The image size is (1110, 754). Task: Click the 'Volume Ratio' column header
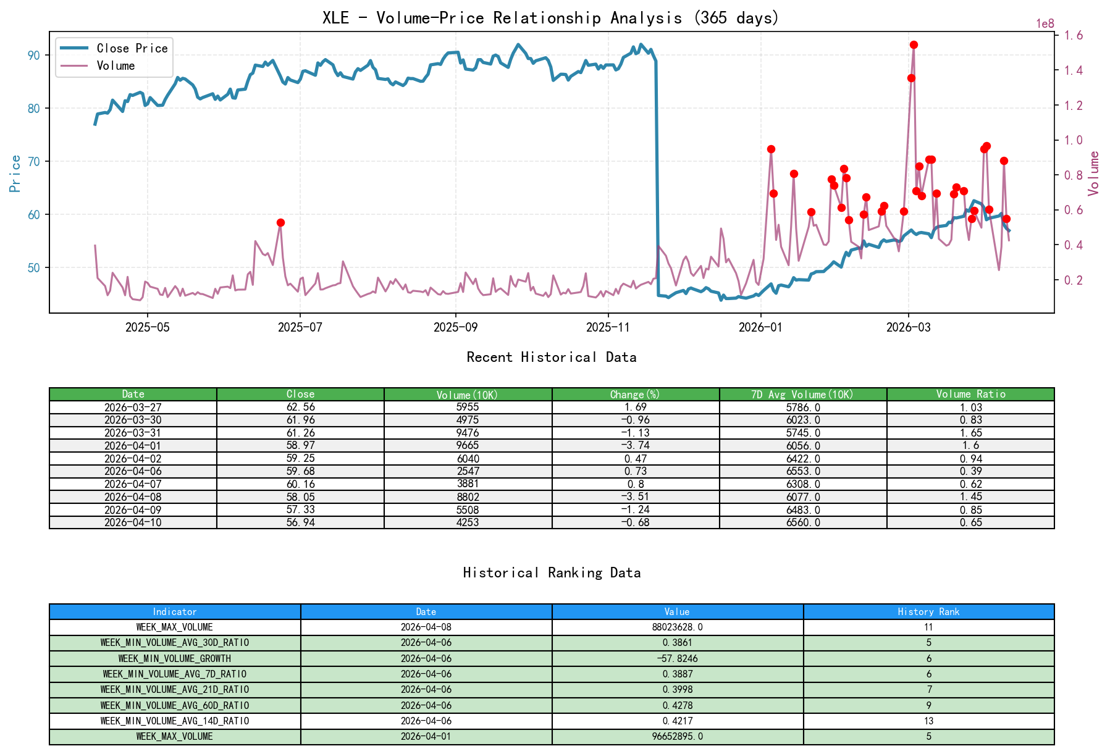pos(970,394)
